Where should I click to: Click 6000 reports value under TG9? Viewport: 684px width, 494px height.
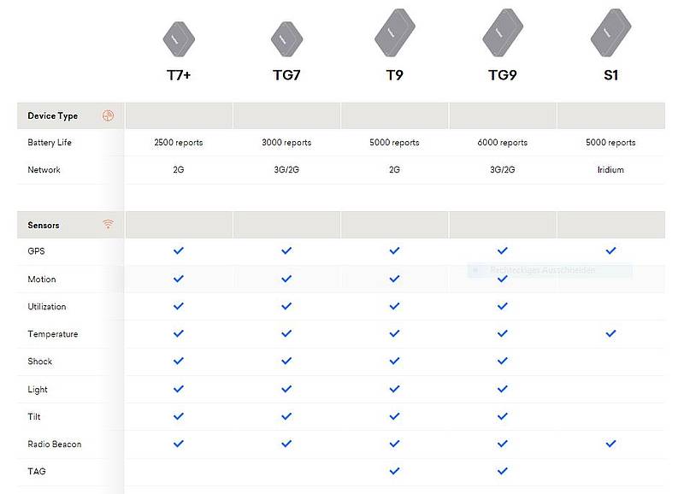pos(502,143)
